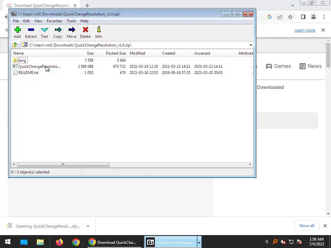Click the 2 585 088 size cell
The width and height of the screenshot is (331, 248).
pyautogui.click(x=85, y=67)
